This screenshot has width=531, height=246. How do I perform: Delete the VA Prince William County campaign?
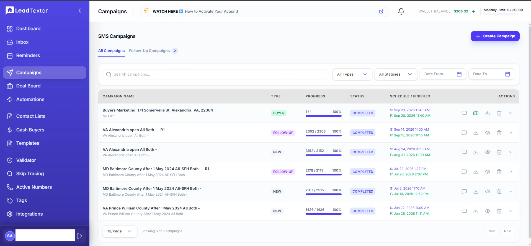point(499,211)
